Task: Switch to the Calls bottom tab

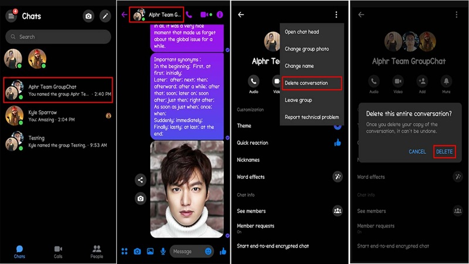Action: pyautogui.click(x=58, y=252)
